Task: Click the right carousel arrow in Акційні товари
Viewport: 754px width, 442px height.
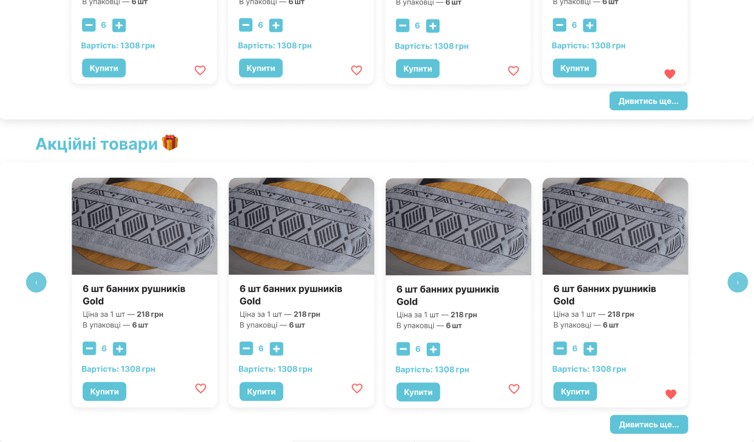Action: tap(737, 282)
